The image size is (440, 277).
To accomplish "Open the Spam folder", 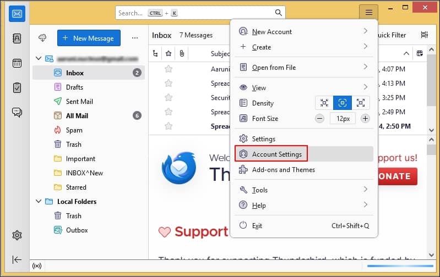I will click(89, 130).
